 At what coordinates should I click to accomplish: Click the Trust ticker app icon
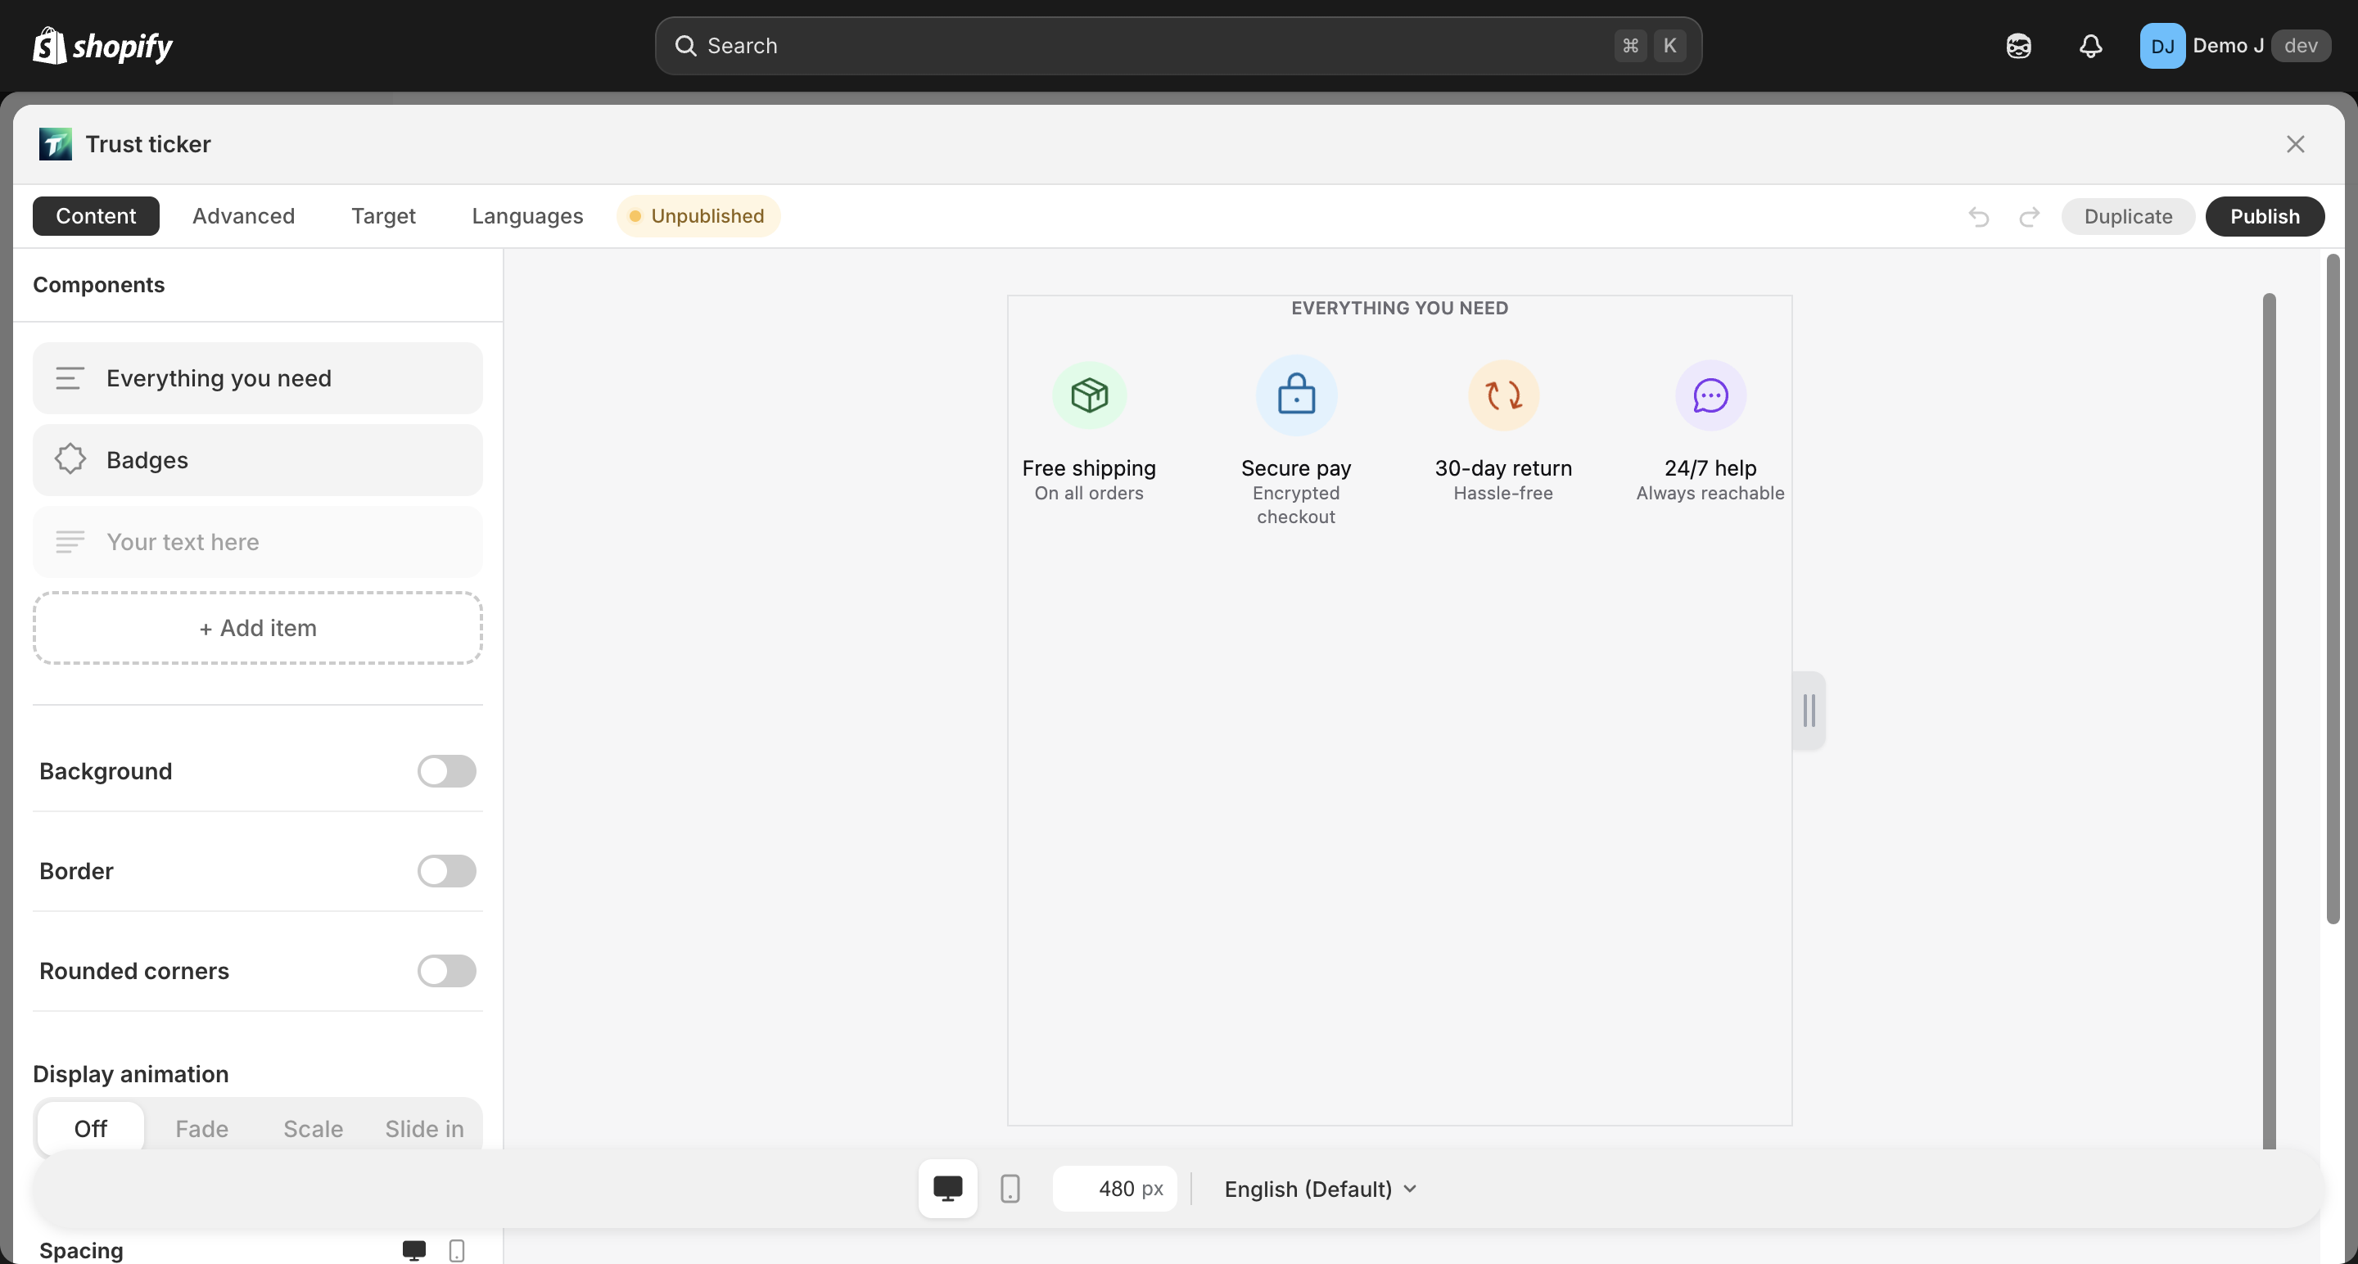55,144
